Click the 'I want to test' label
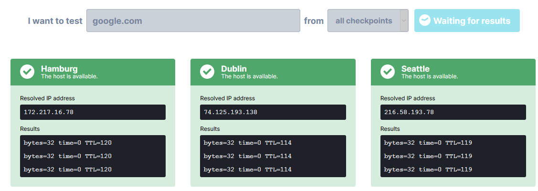Screen dimensions: 538x191 pyautogui.click(x=55, y=21)
